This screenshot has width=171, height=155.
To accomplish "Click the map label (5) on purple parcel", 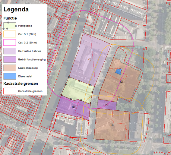I will click(x=74, y=107).
